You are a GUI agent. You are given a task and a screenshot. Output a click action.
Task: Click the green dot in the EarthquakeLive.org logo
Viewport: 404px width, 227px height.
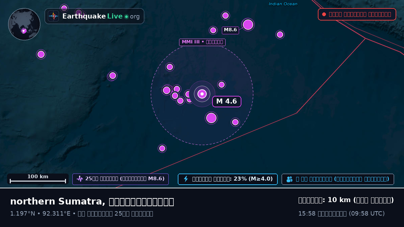[127, 16]
